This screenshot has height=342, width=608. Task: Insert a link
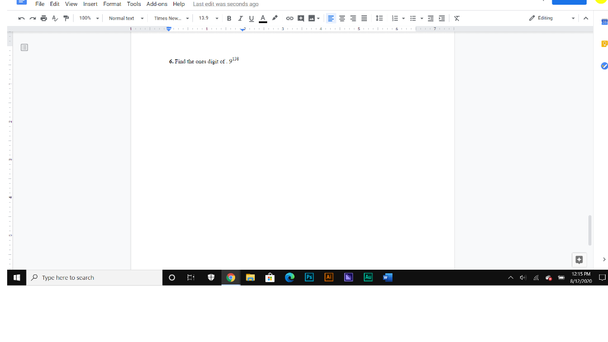coord(290,18)
